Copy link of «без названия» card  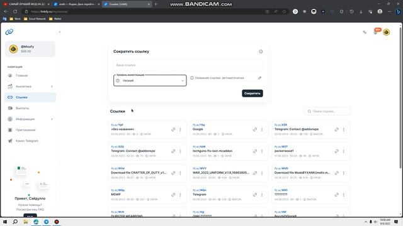point(173,129)
